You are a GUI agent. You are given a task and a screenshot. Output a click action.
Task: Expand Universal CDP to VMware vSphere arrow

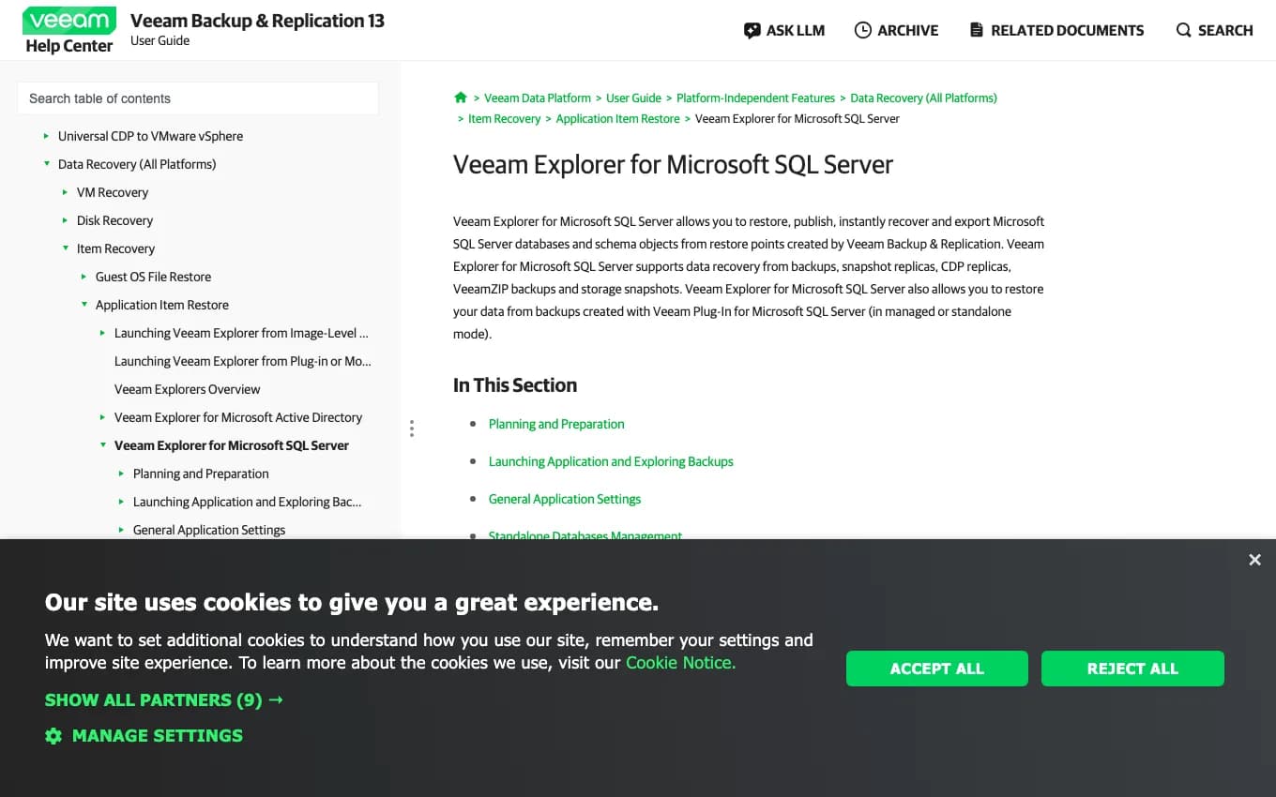coord(47,136)
